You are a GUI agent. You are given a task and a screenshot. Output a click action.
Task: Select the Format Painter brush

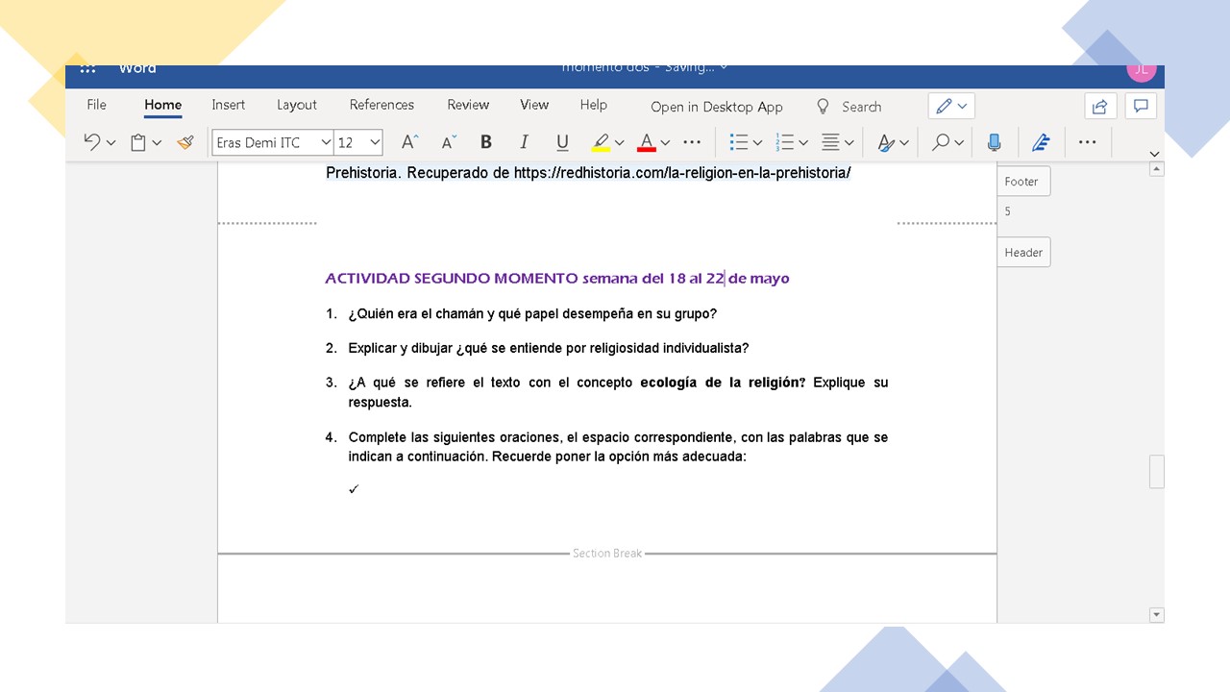(185, 142)
